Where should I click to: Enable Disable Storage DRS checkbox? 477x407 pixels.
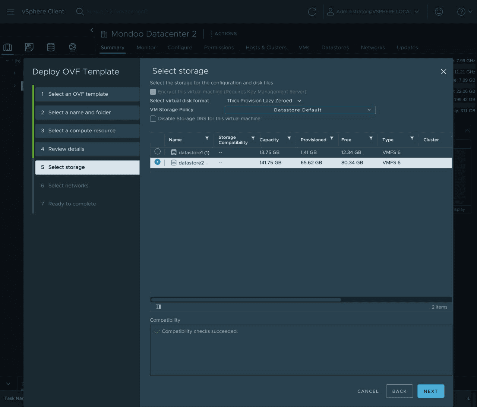[x=153, y=119]
